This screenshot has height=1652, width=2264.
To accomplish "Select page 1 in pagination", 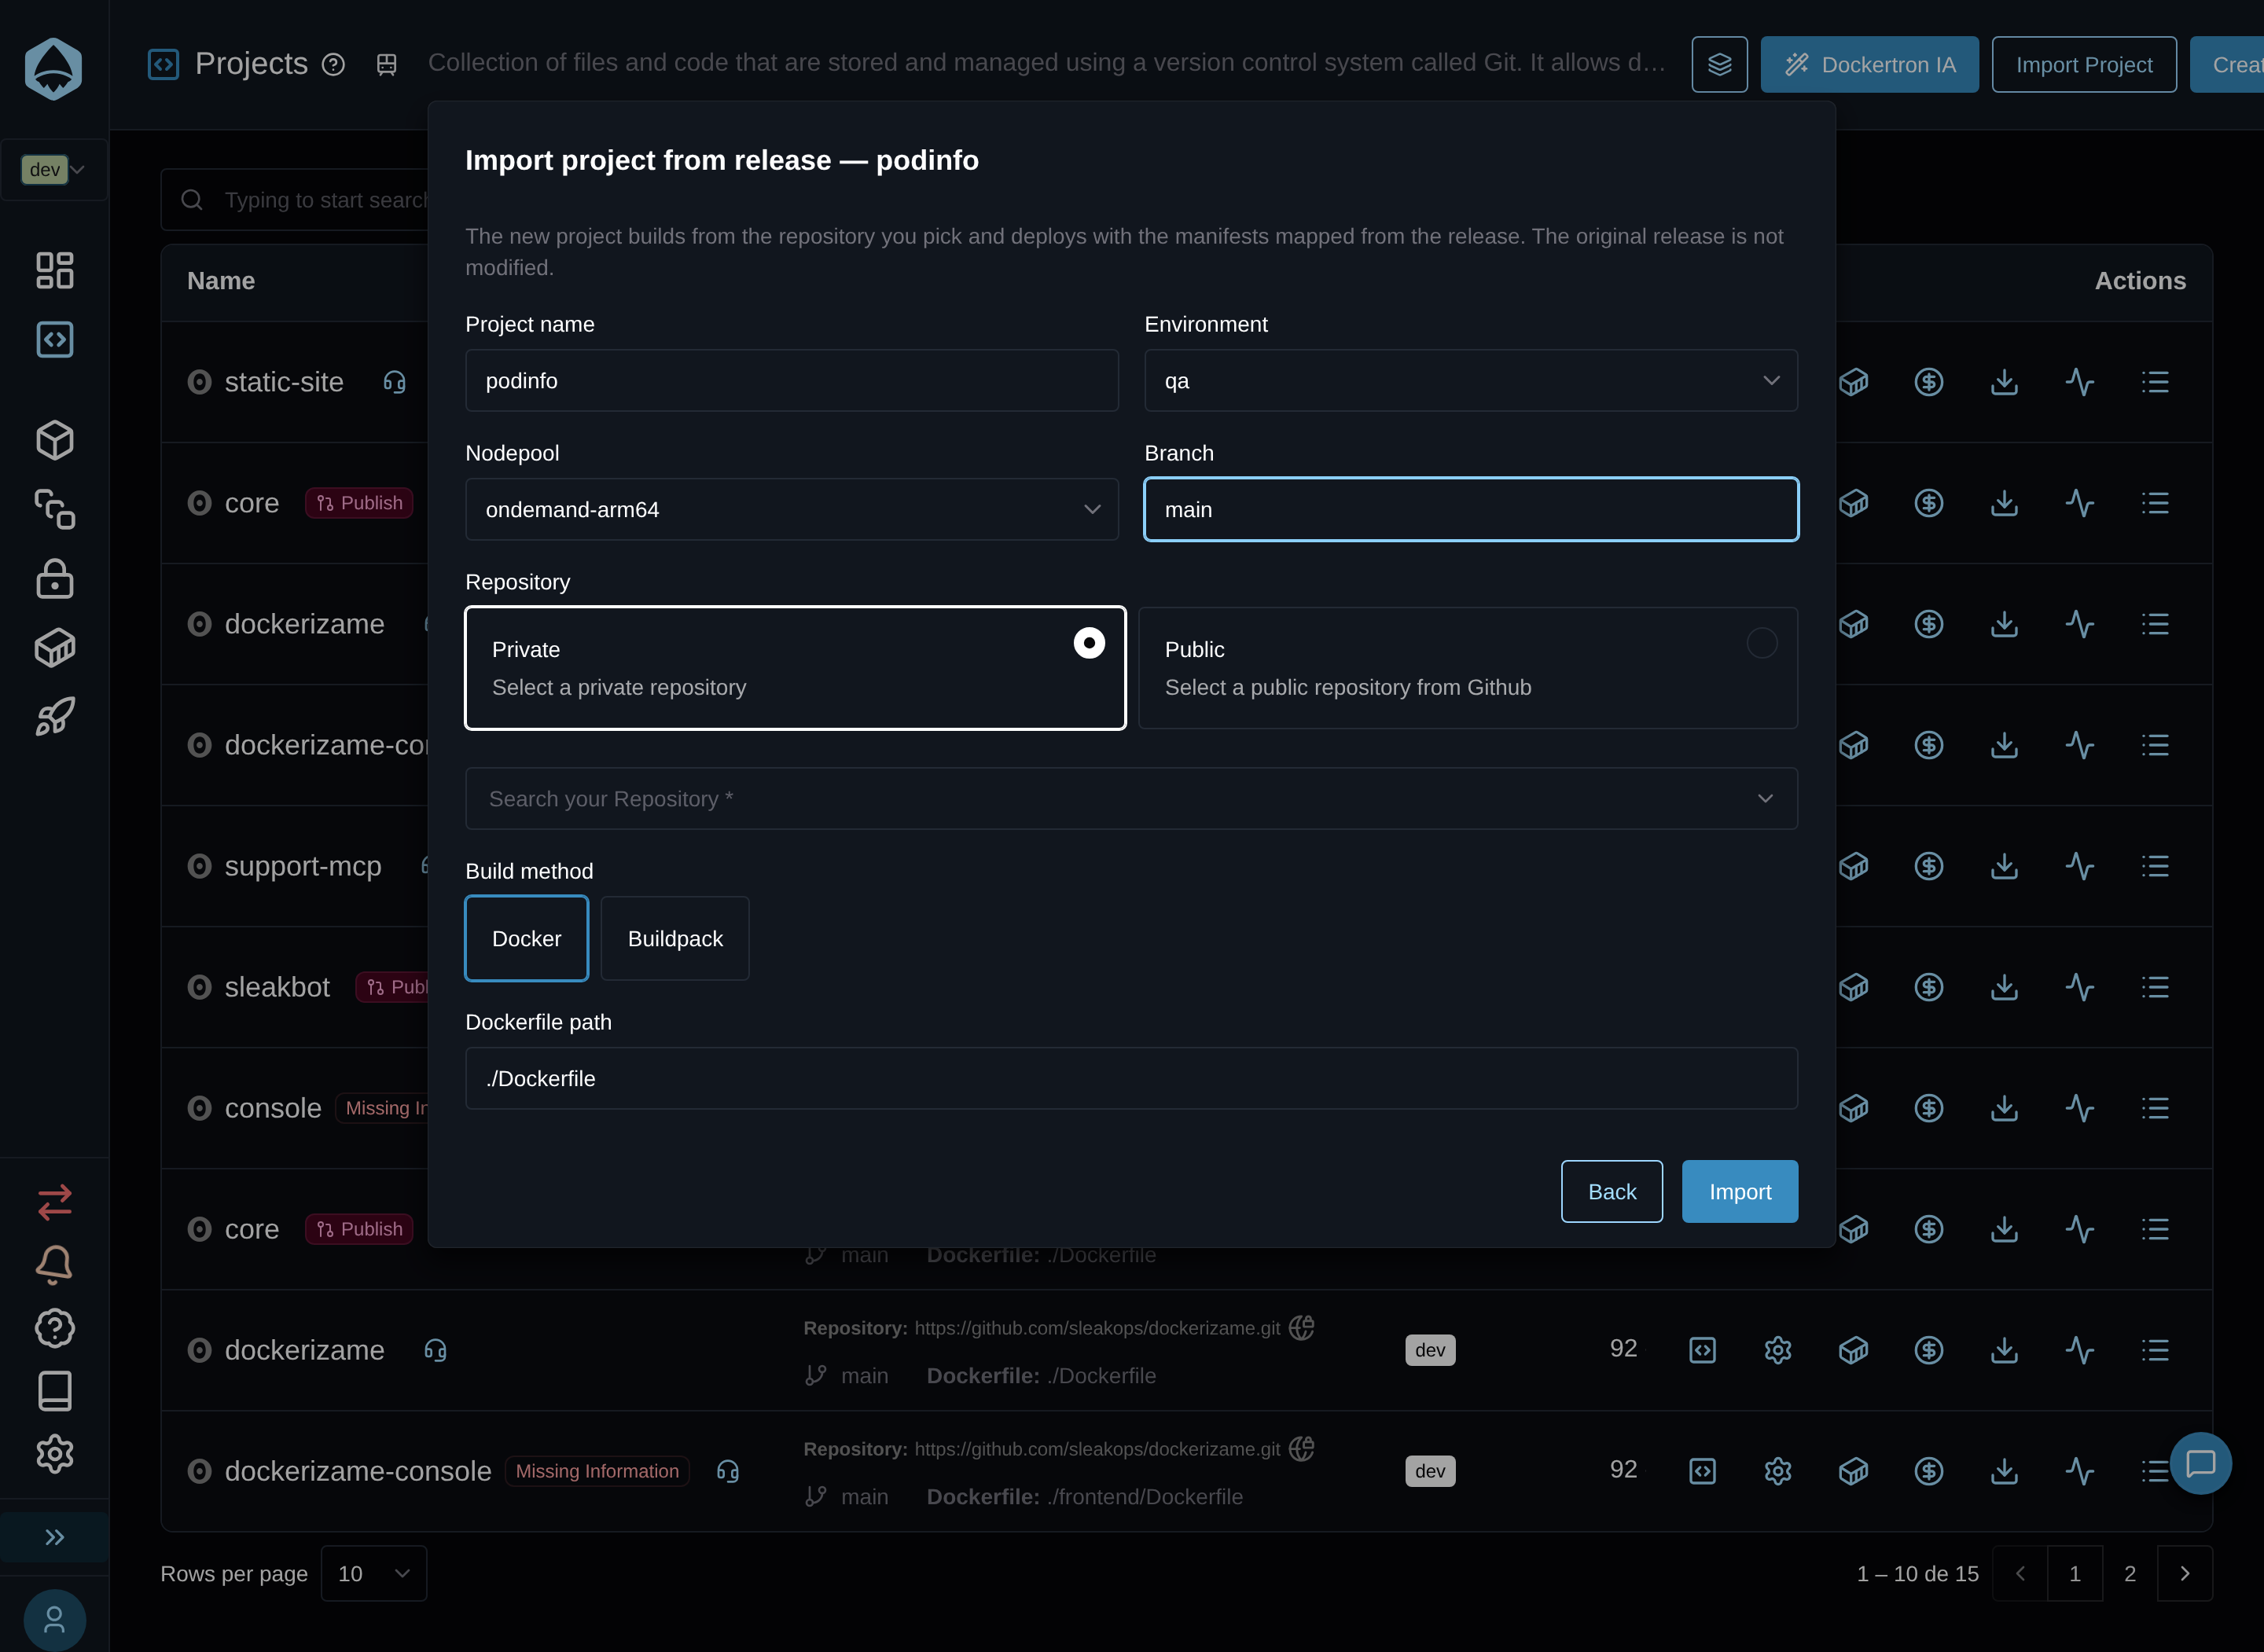I will tap(2074, 1573).
